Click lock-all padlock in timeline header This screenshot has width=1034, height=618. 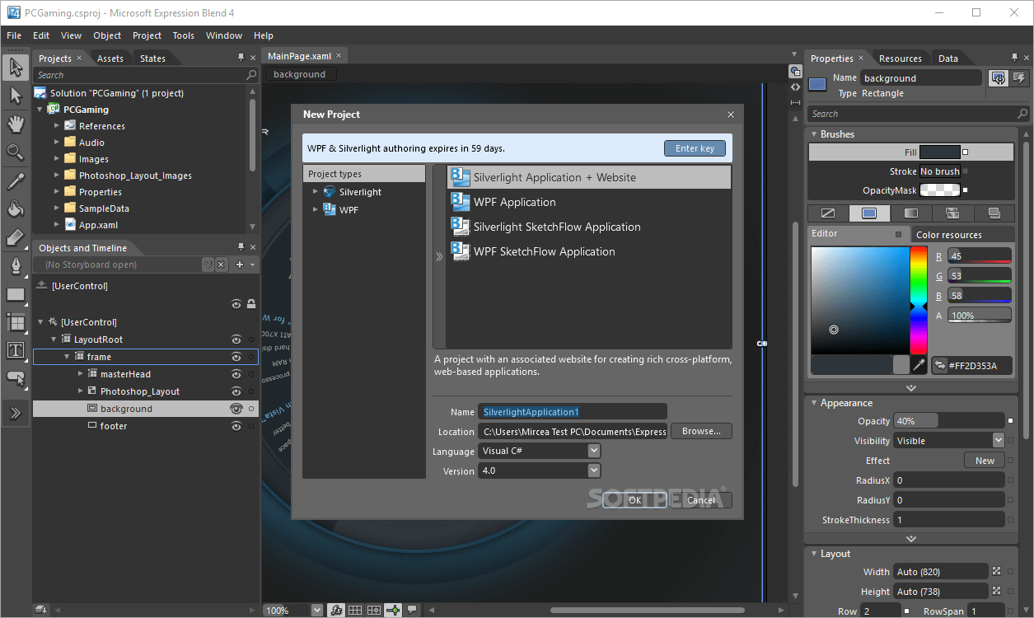click(x=251, y=304)
